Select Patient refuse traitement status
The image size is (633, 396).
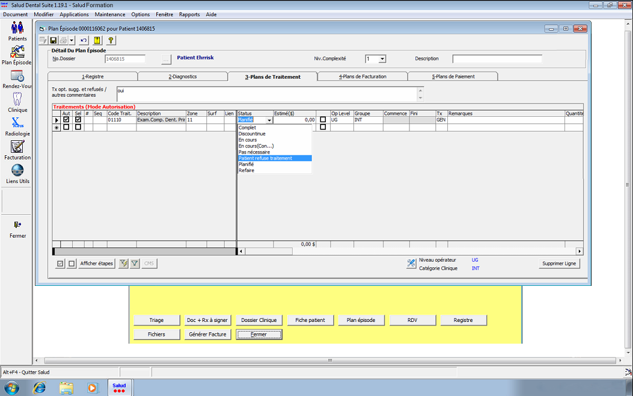[x=275, y=158]
